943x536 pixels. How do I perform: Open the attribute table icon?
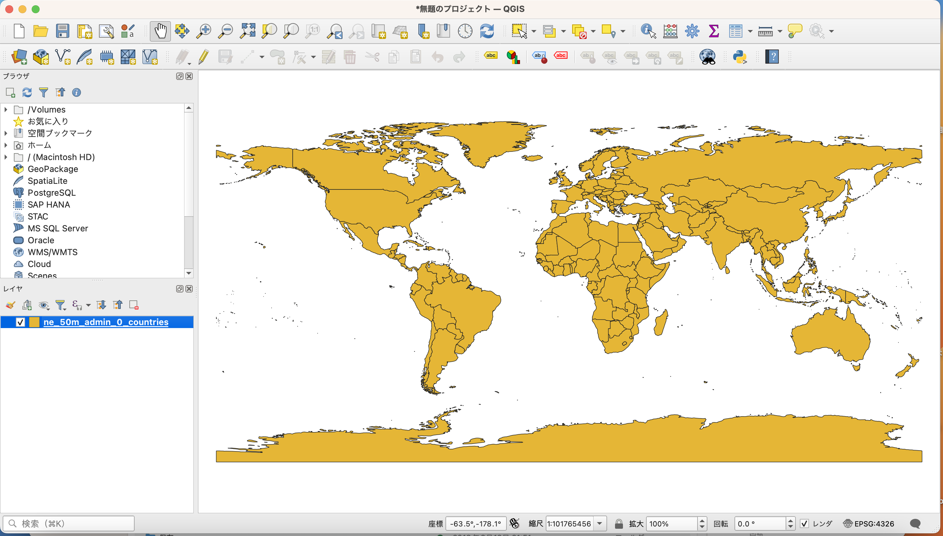point(735,31)
